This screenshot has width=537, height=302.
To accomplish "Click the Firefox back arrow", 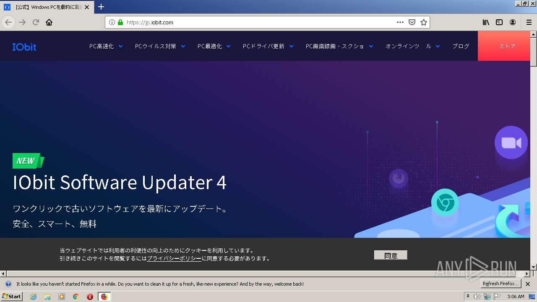I will (x=8, y=22).
